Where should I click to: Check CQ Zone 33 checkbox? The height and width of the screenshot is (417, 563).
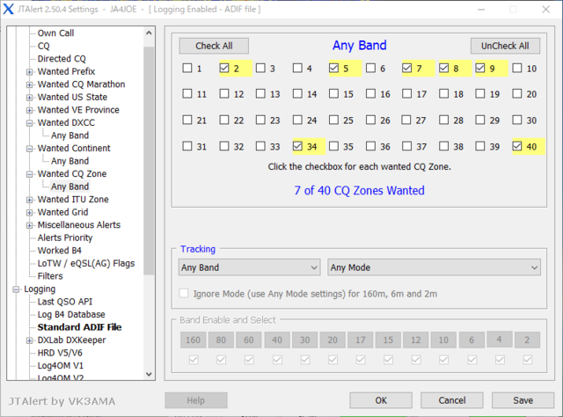point(260,146)
